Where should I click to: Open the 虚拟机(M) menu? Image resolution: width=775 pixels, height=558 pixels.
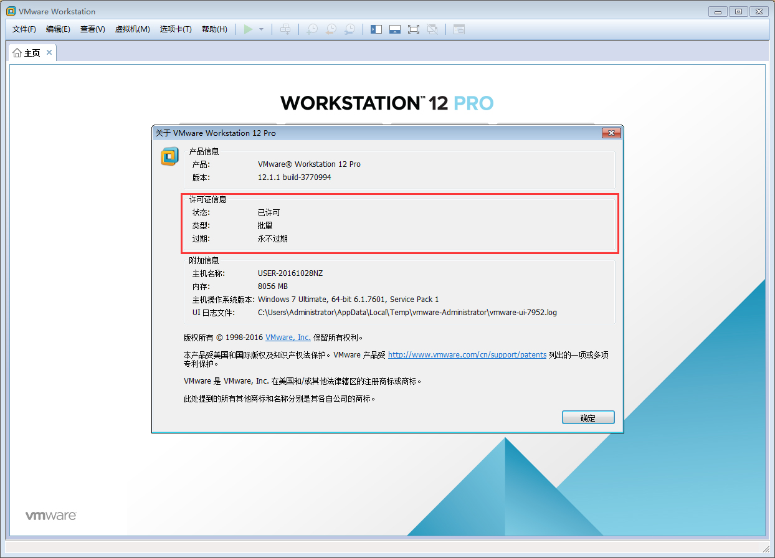tap(132, 29)
